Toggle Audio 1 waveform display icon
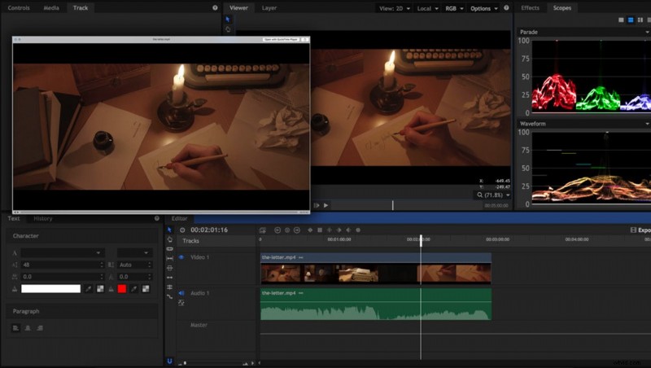Viewport: 651px width, 368px height. click(x=181, y=303)
